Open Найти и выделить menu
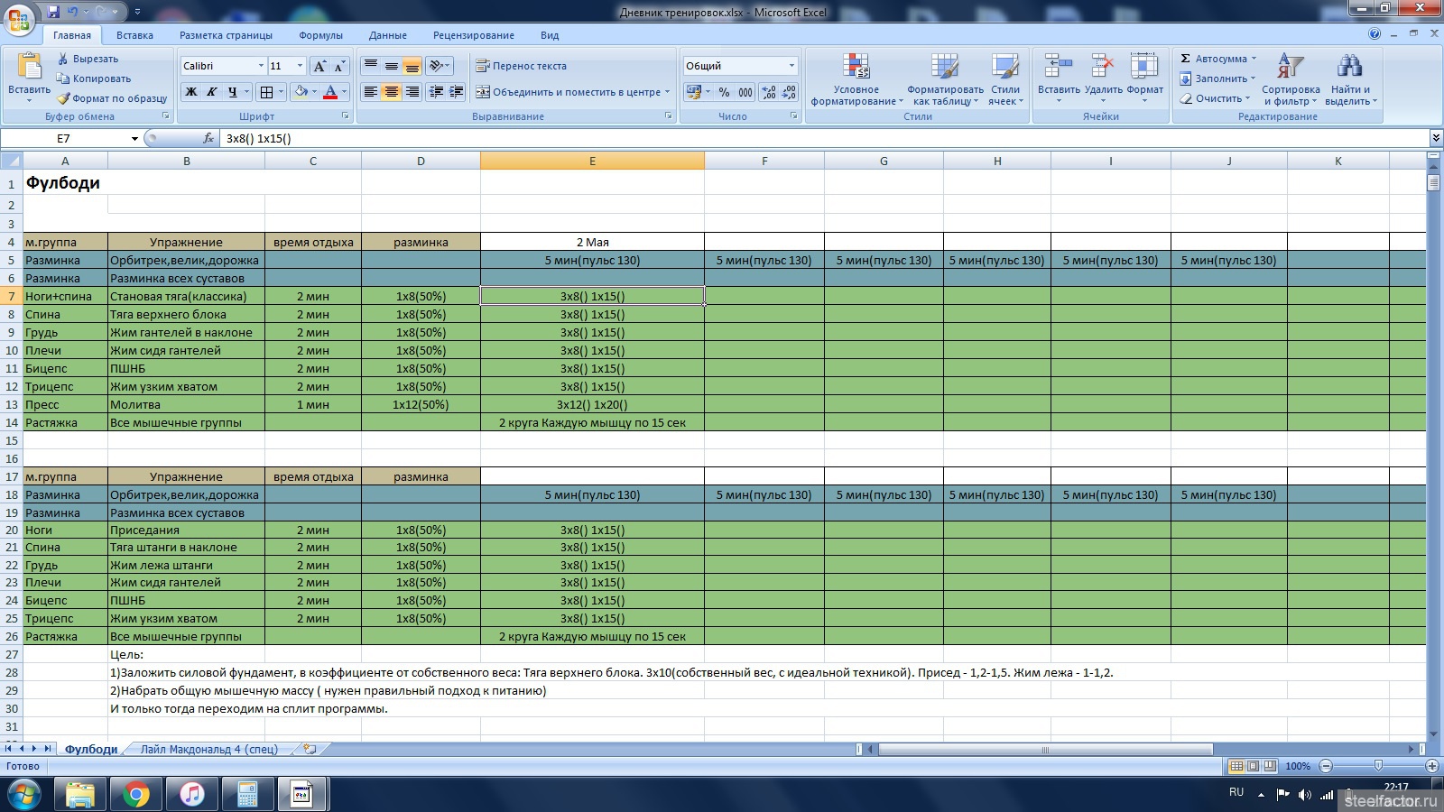 (x=1350, y=79)
